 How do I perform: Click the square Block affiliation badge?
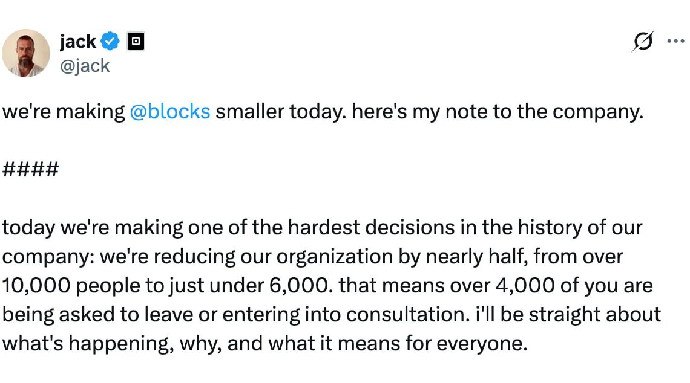[x=136, y=42]
